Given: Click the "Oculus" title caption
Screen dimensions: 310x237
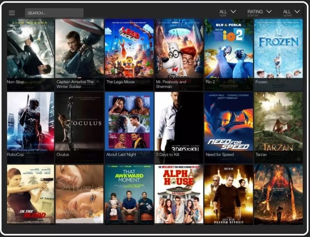Looking at the screenshot, I should (63, 155).
